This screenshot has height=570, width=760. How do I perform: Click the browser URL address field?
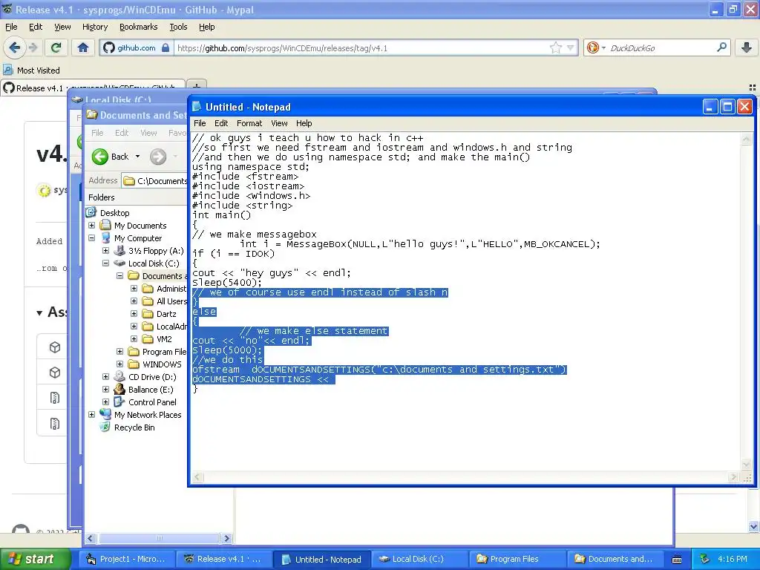point(361,47)
